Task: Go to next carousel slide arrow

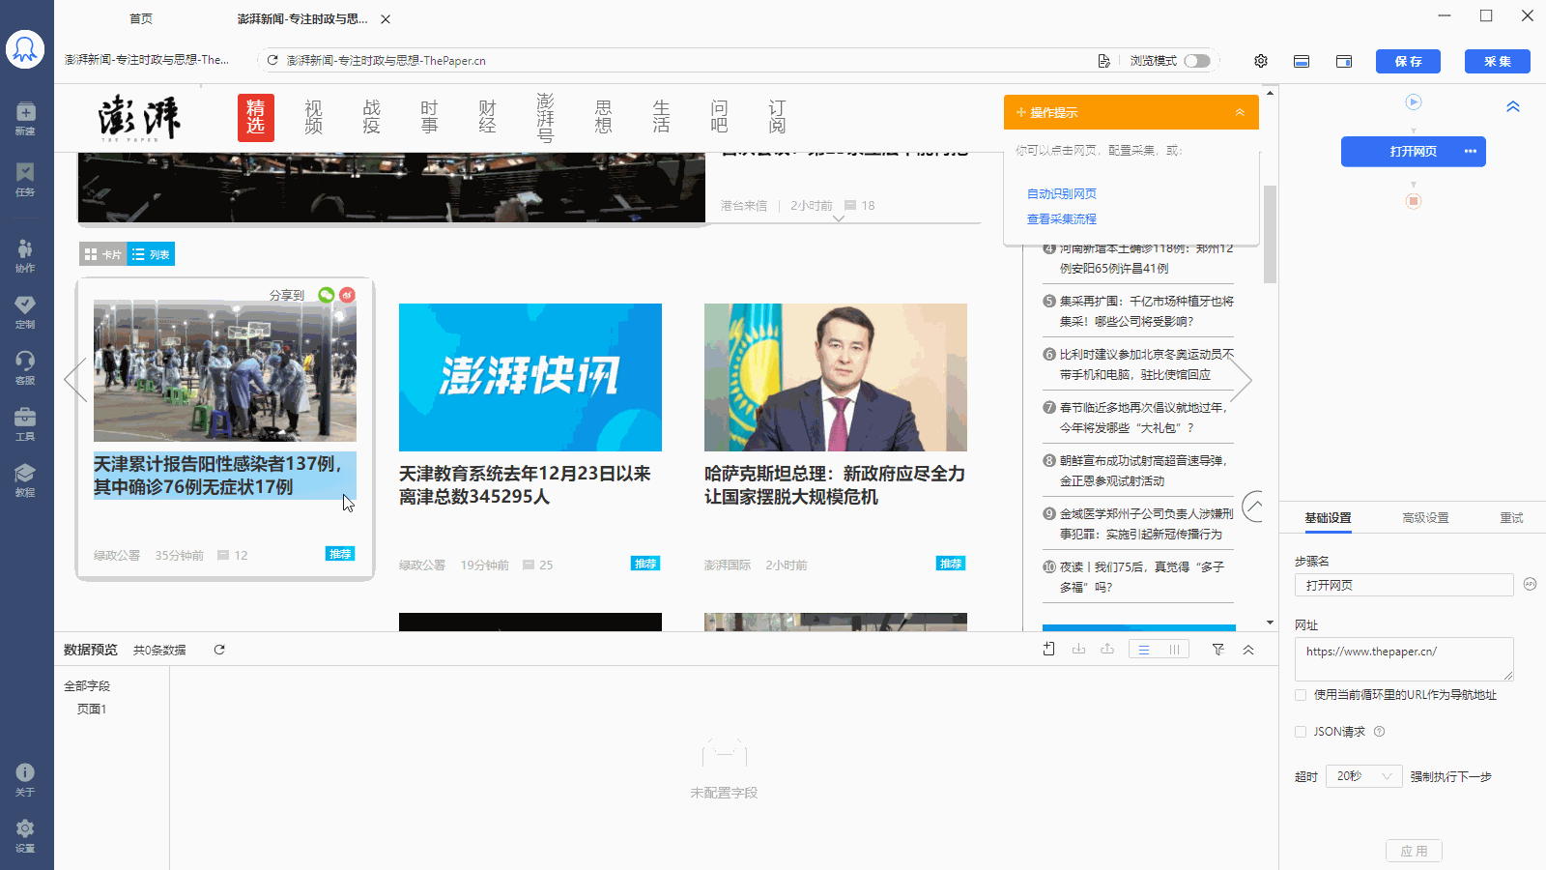Action: pyautogui.click(x=1242, y=379)
